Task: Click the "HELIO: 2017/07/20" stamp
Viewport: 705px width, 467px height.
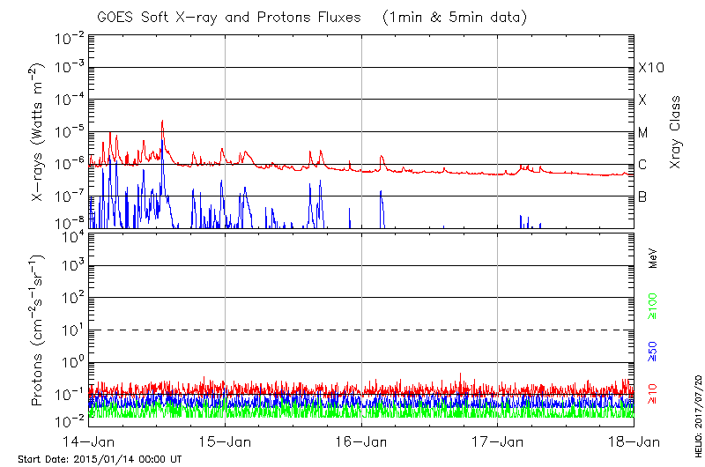Action: tap(697, 414)
